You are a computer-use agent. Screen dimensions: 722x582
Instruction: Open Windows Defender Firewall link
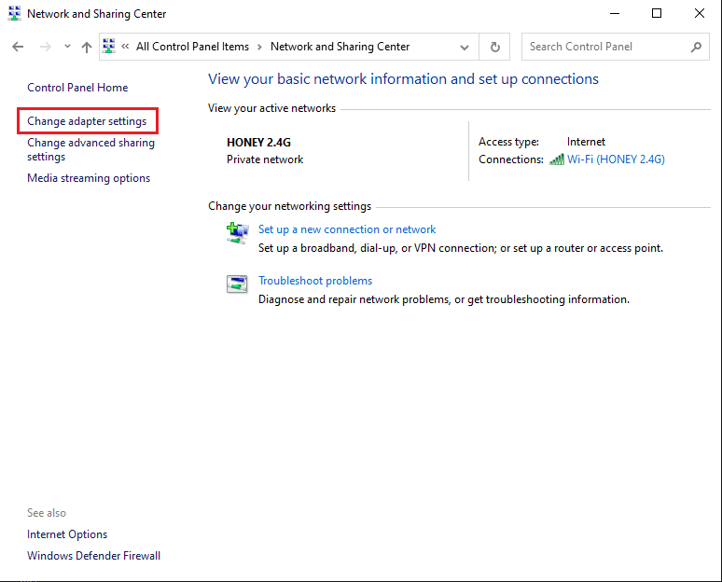click(93, 556)
